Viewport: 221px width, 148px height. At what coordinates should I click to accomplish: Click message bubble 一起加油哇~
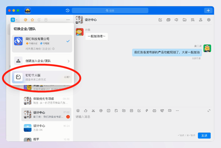click(97, 36)
